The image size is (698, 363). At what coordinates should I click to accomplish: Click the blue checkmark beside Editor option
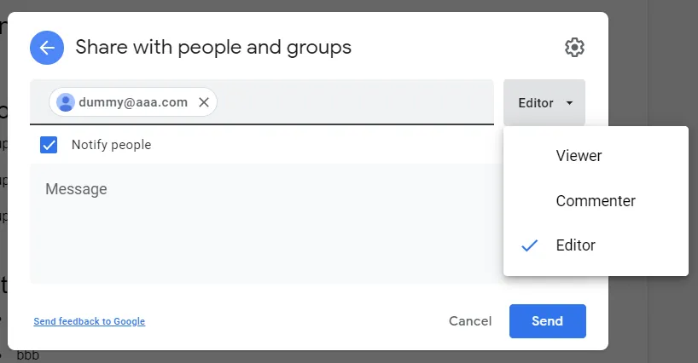pyautogui.click(x=530, y=245)
